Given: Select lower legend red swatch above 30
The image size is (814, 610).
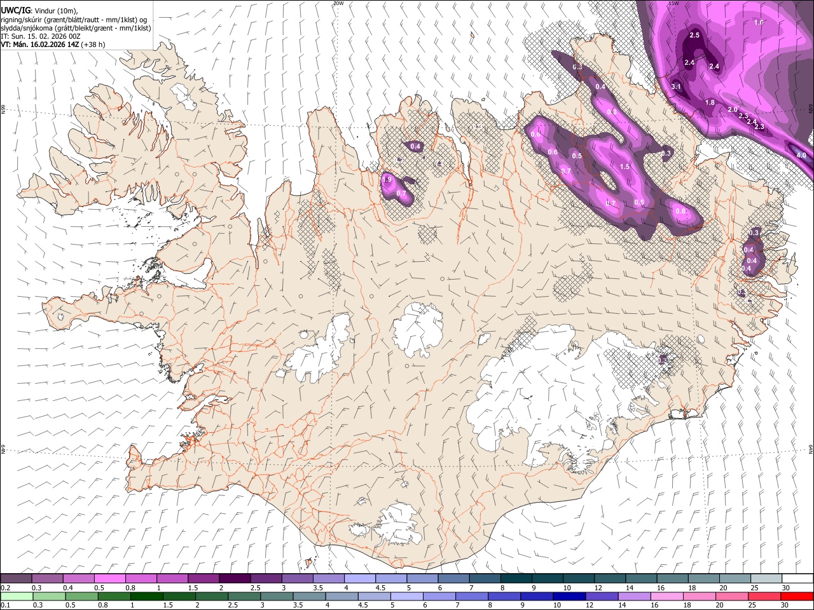Looking at the screenshot, I should pos(797,596).
